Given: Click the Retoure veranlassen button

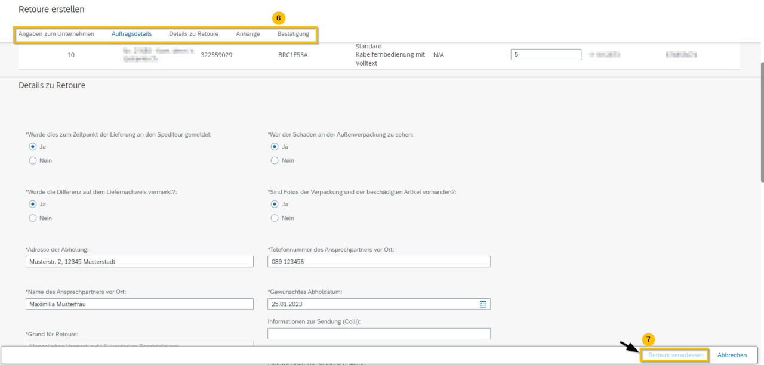Looking at the screenshot, I should [675, 355].
